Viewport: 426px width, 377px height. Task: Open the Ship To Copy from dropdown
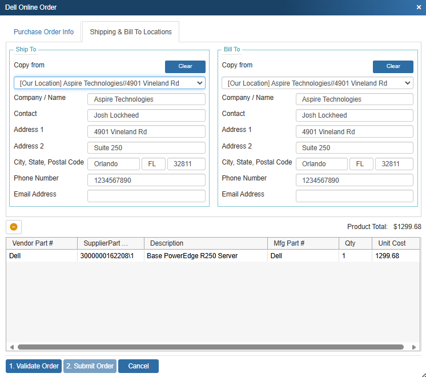pos(110,83)
